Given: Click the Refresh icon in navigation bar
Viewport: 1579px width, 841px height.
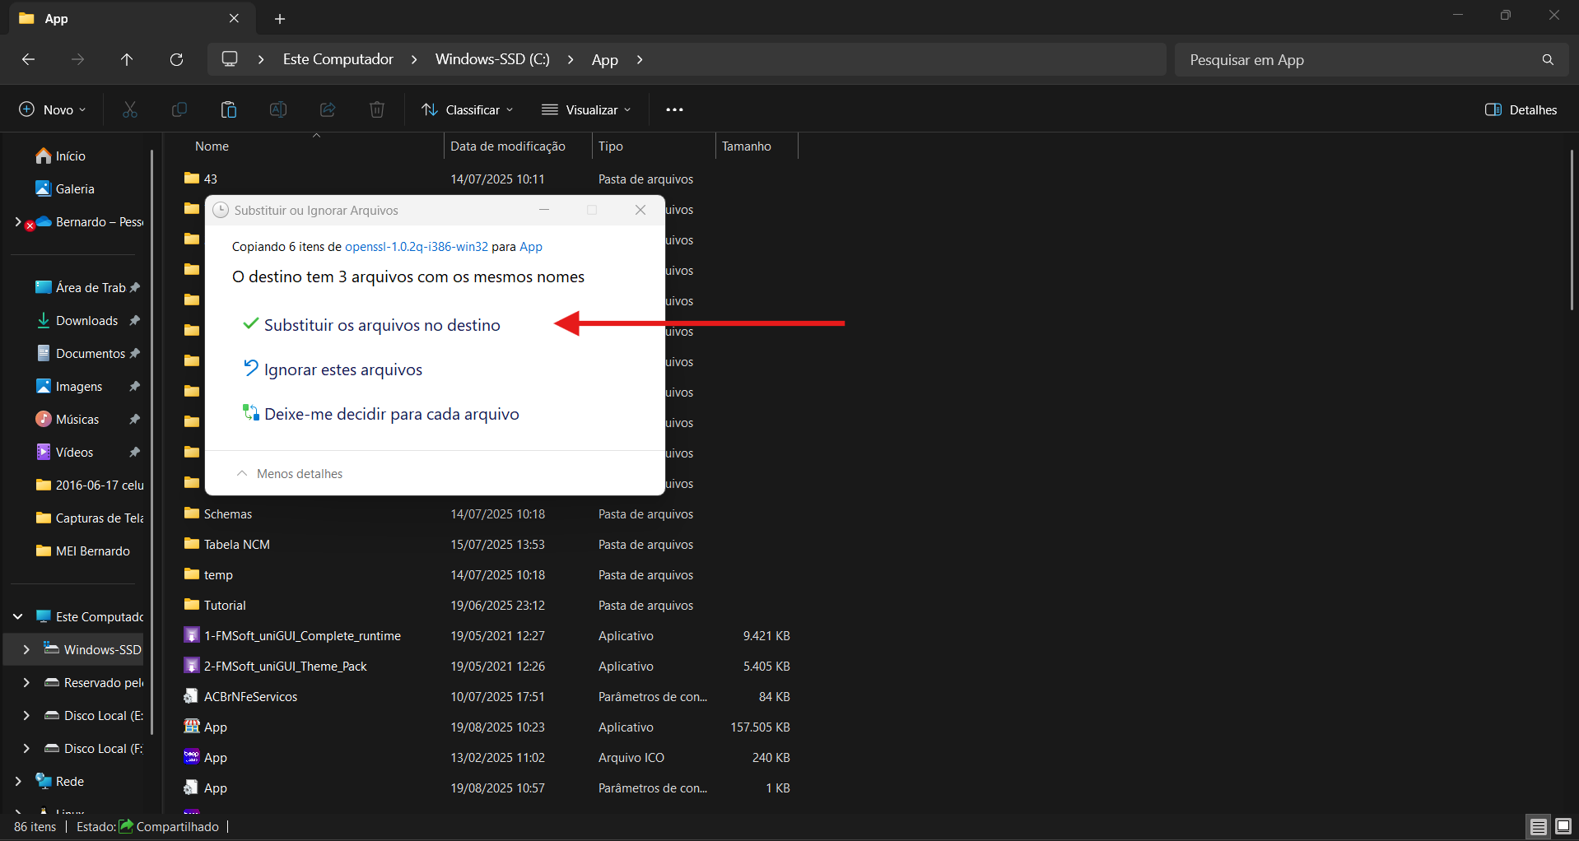Looking at the screenshot, I should tap(176, 59).
